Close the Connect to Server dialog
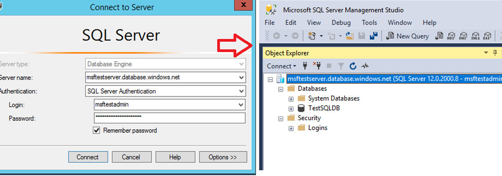 (244, 5)
